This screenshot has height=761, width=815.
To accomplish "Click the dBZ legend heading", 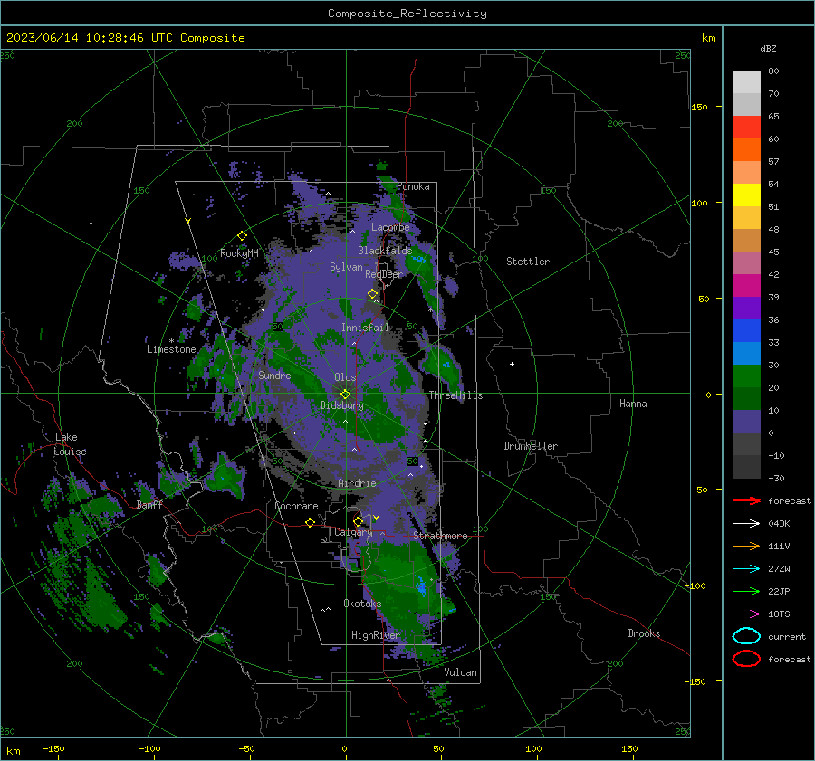I will [768, 48].
